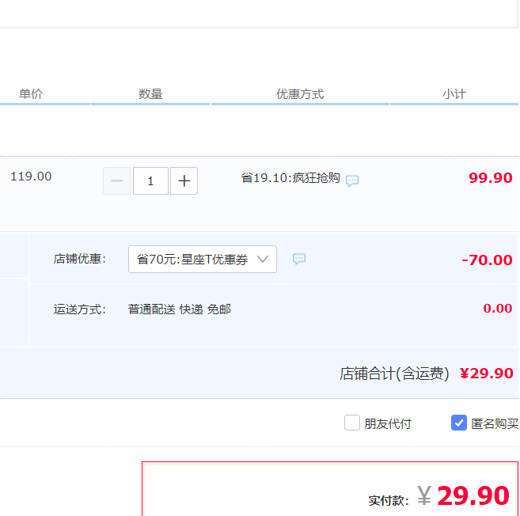Screen dimensions: 520x516
Task: Click the note icon beside the coupon dropdown
Action: coord(299,259)
